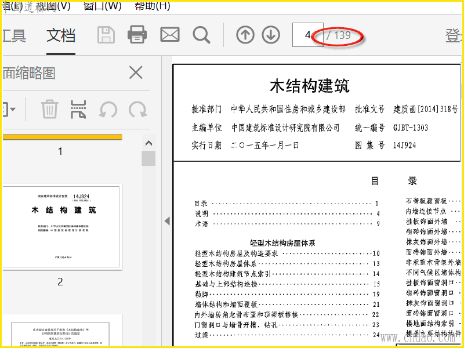Click the page 1 thumbnail label
The width and height of the screenshot is (464, 348).
60,151
